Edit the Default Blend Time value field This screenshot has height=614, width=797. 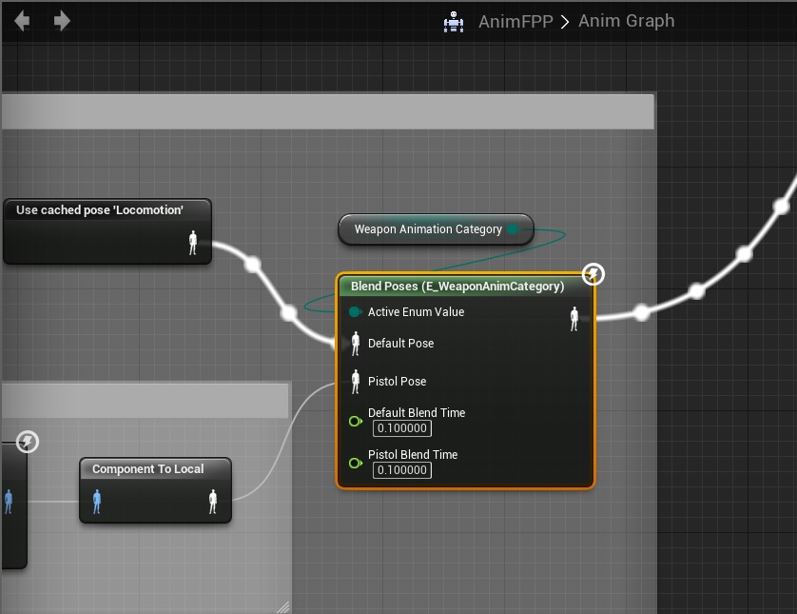click(x=401, y=428)
